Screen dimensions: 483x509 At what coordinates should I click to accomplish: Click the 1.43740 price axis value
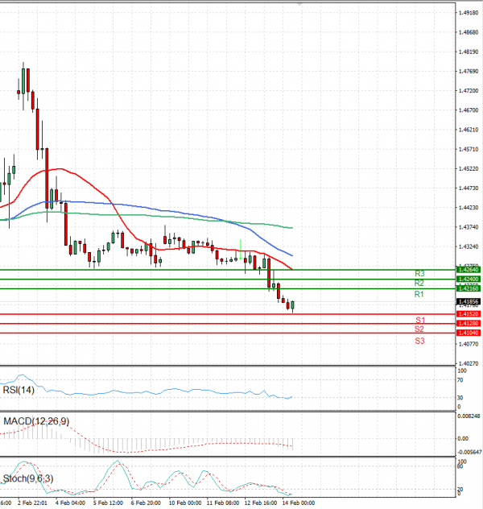[469, 227]
